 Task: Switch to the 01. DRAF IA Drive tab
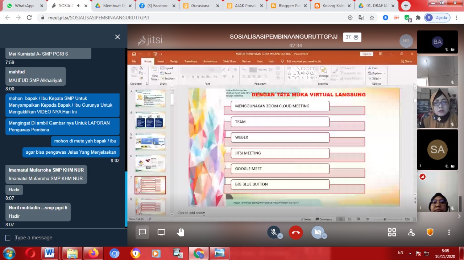click(376, 6)
